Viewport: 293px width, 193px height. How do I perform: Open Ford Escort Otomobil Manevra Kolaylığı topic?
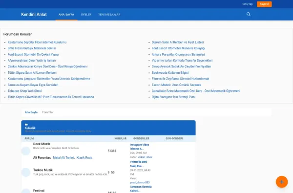[178, 48]
